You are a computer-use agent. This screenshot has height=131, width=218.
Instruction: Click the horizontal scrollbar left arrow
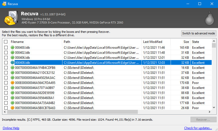coord(5,112)
